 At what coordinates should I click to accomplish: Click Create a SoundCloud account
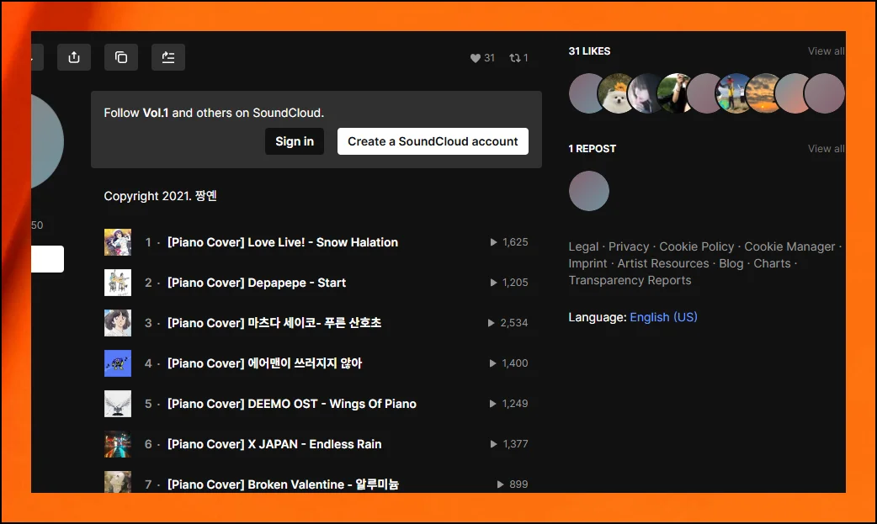pyautogui.click(x=433, y=141)
